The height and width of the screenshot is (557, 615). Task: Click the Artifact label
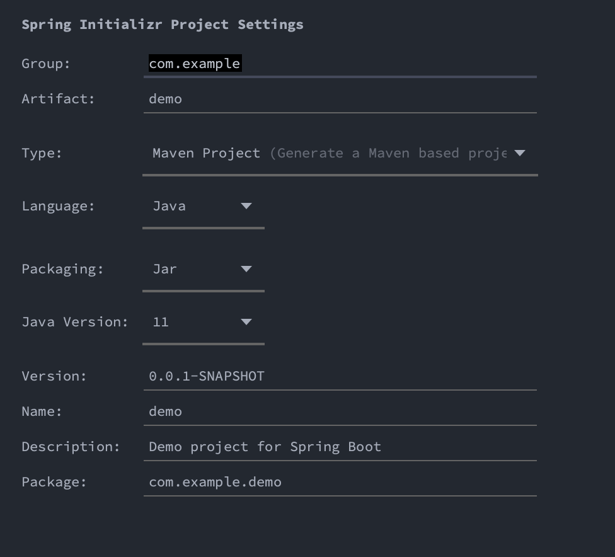59,99
